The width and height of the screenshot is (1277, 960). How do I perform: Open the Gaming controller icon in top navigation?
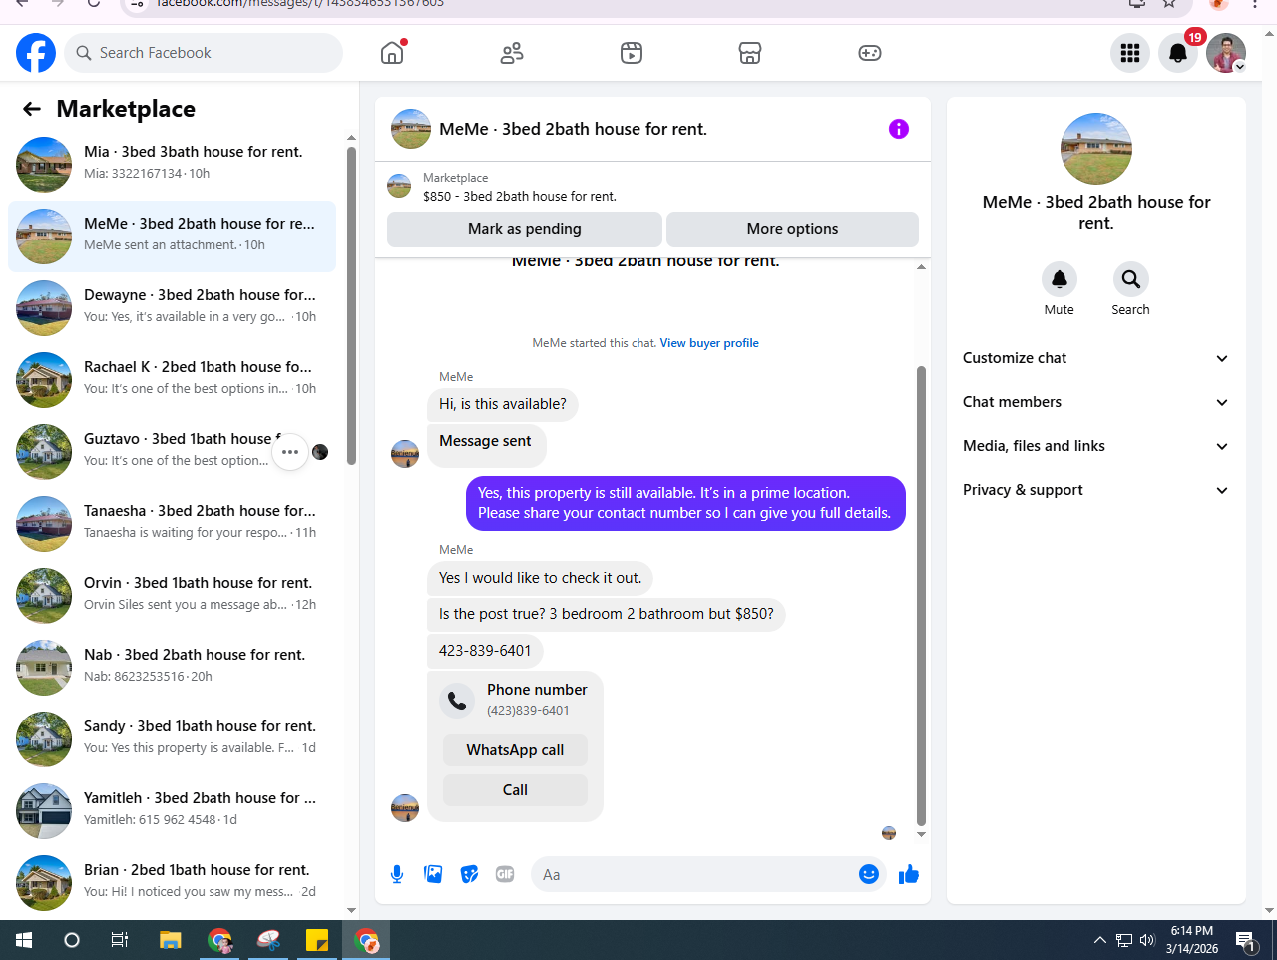(x=870, y=53)
